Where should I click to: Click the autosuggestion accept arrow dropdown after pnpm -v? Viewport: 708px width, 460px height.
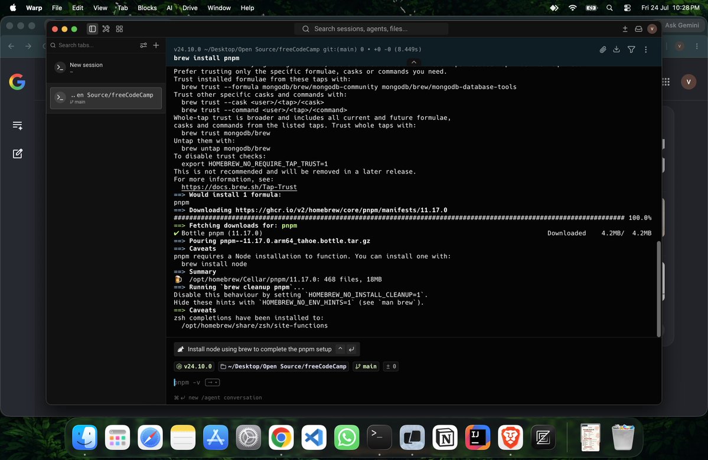click(212, 382)
